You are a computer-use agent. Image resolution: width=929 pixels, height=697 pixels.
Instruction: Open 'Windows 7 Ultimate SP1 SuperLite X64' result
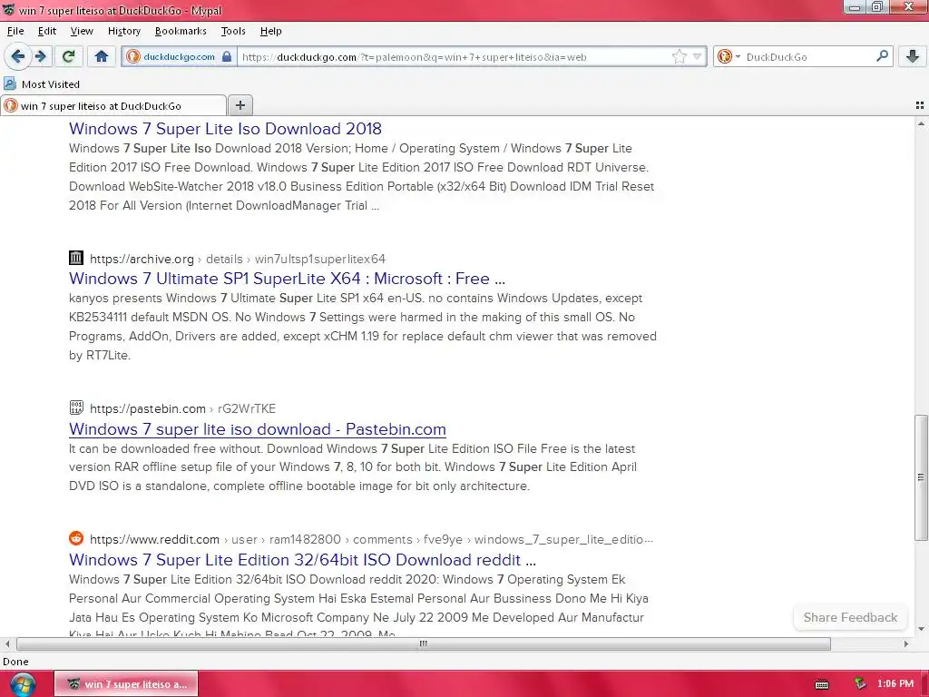point(287,279)
